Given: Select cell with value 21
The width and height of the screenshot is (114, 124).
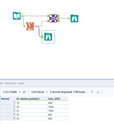Looking at the screenshot, I should [x=31, y=111].
